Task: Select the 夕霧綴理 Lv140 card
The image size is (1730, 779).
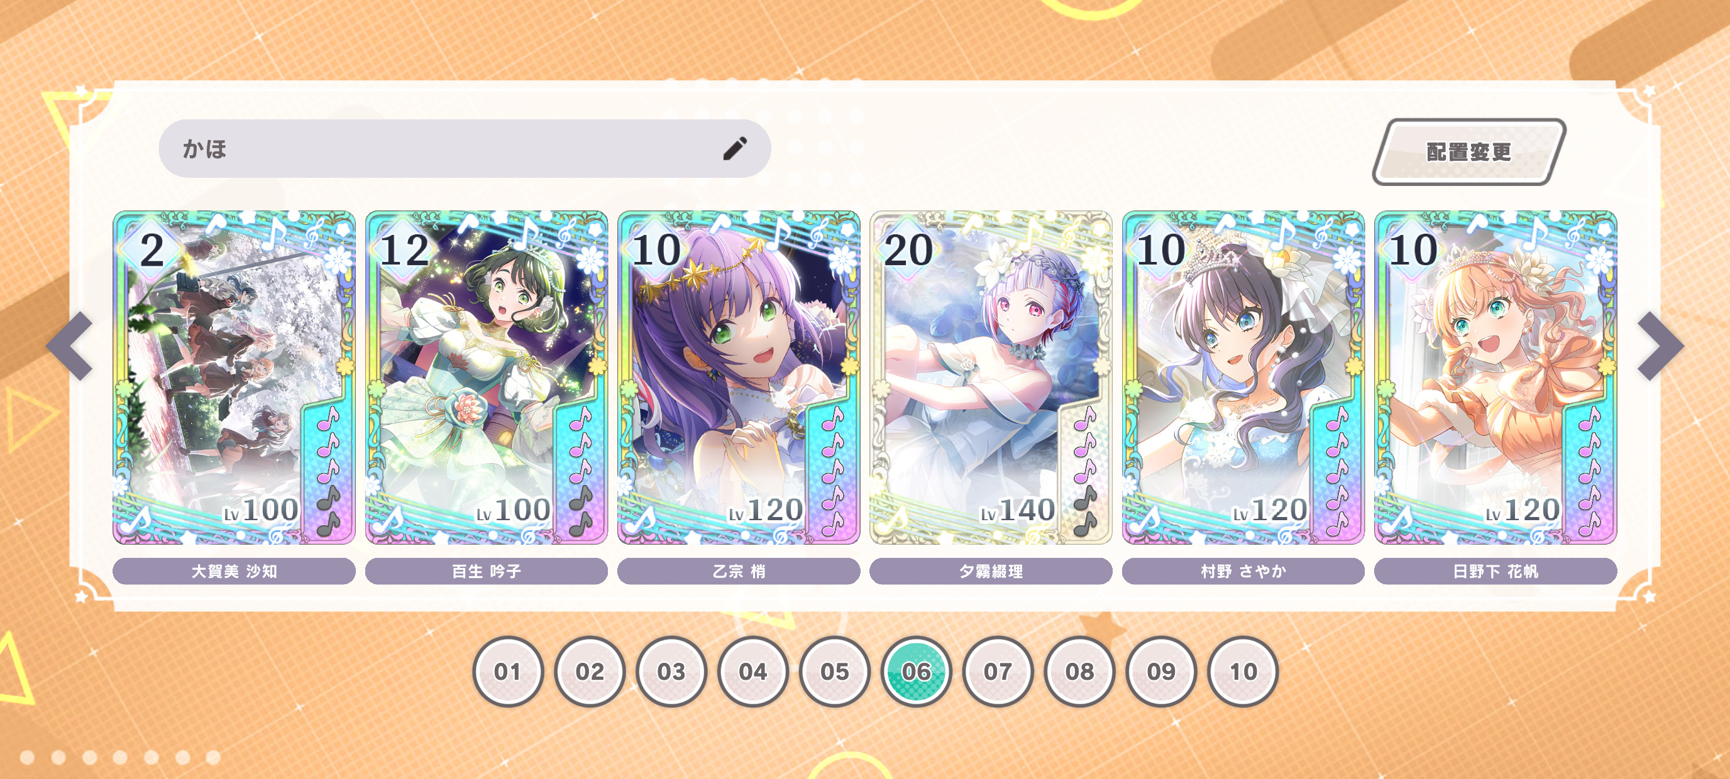Action: 991,378
